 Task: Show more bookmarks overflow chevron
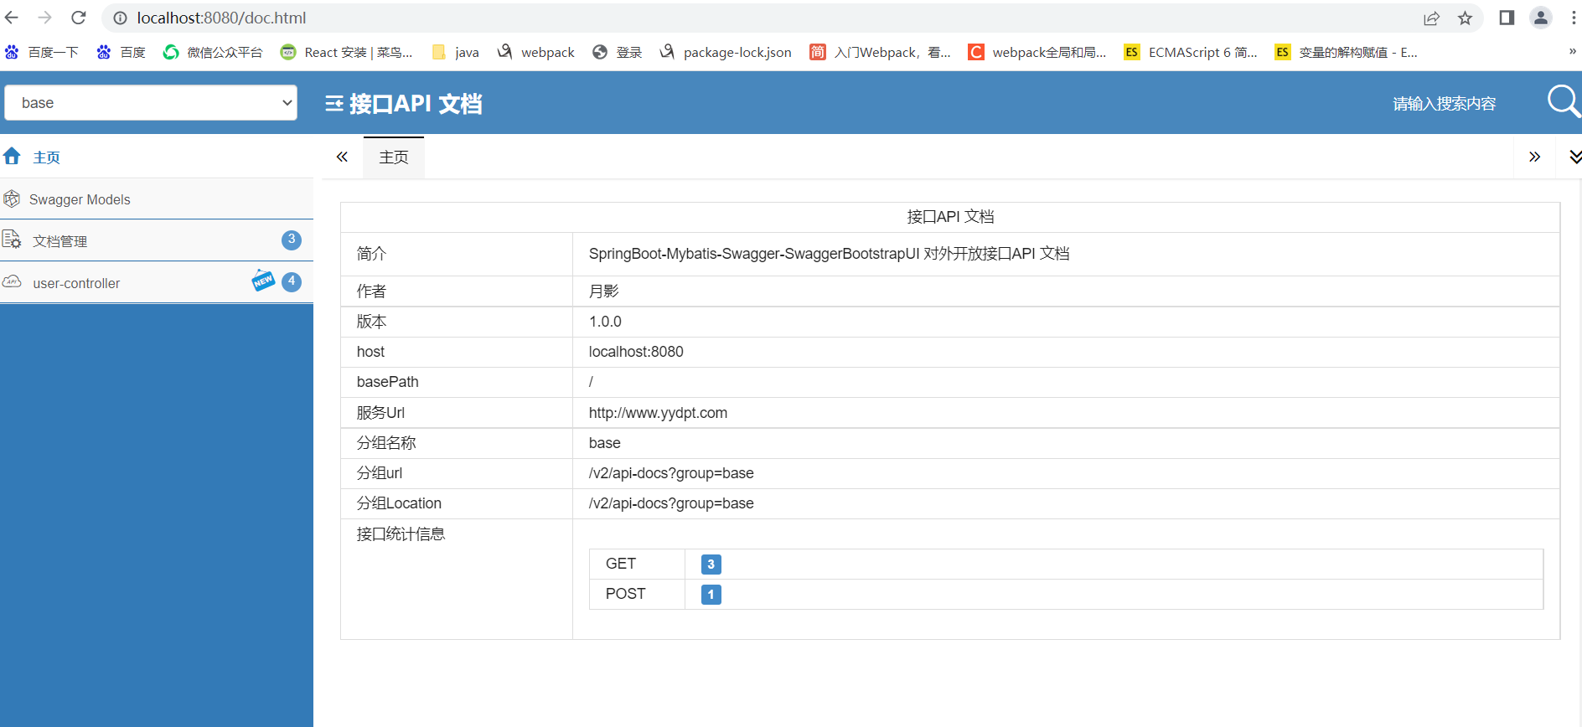coord(1572,52)
